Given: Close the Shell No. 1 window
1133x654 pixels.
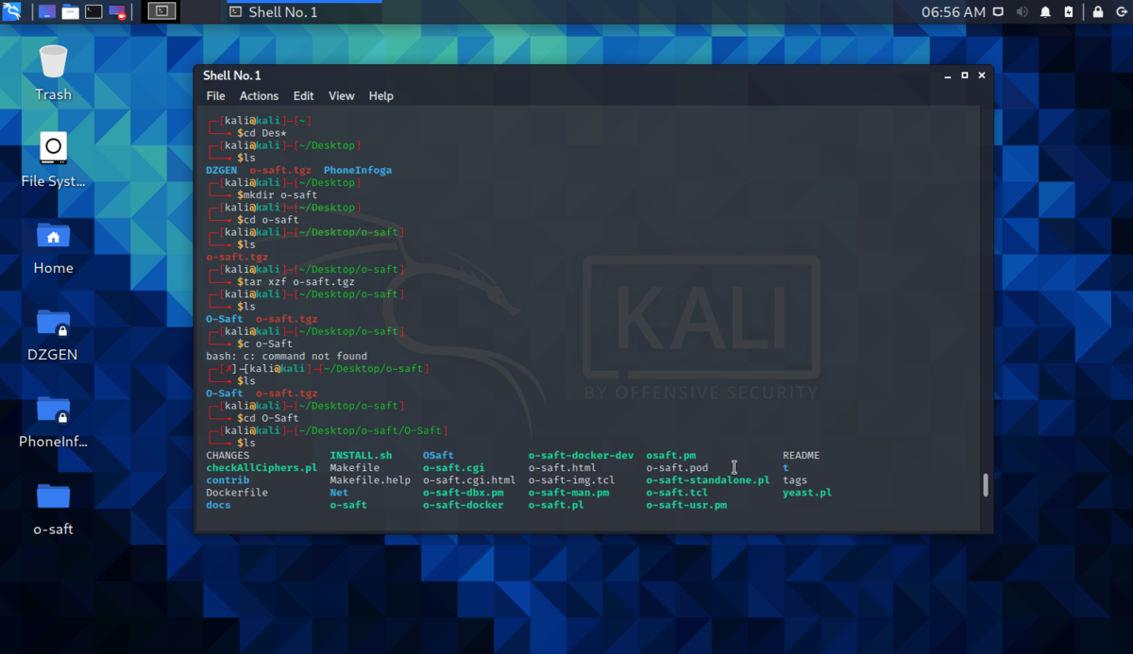Looking at the screenshot, I should (982, 75).
